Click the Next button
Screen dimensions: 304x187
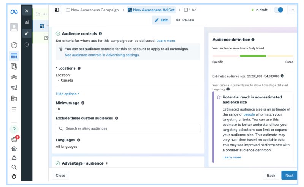click(289, 175)
